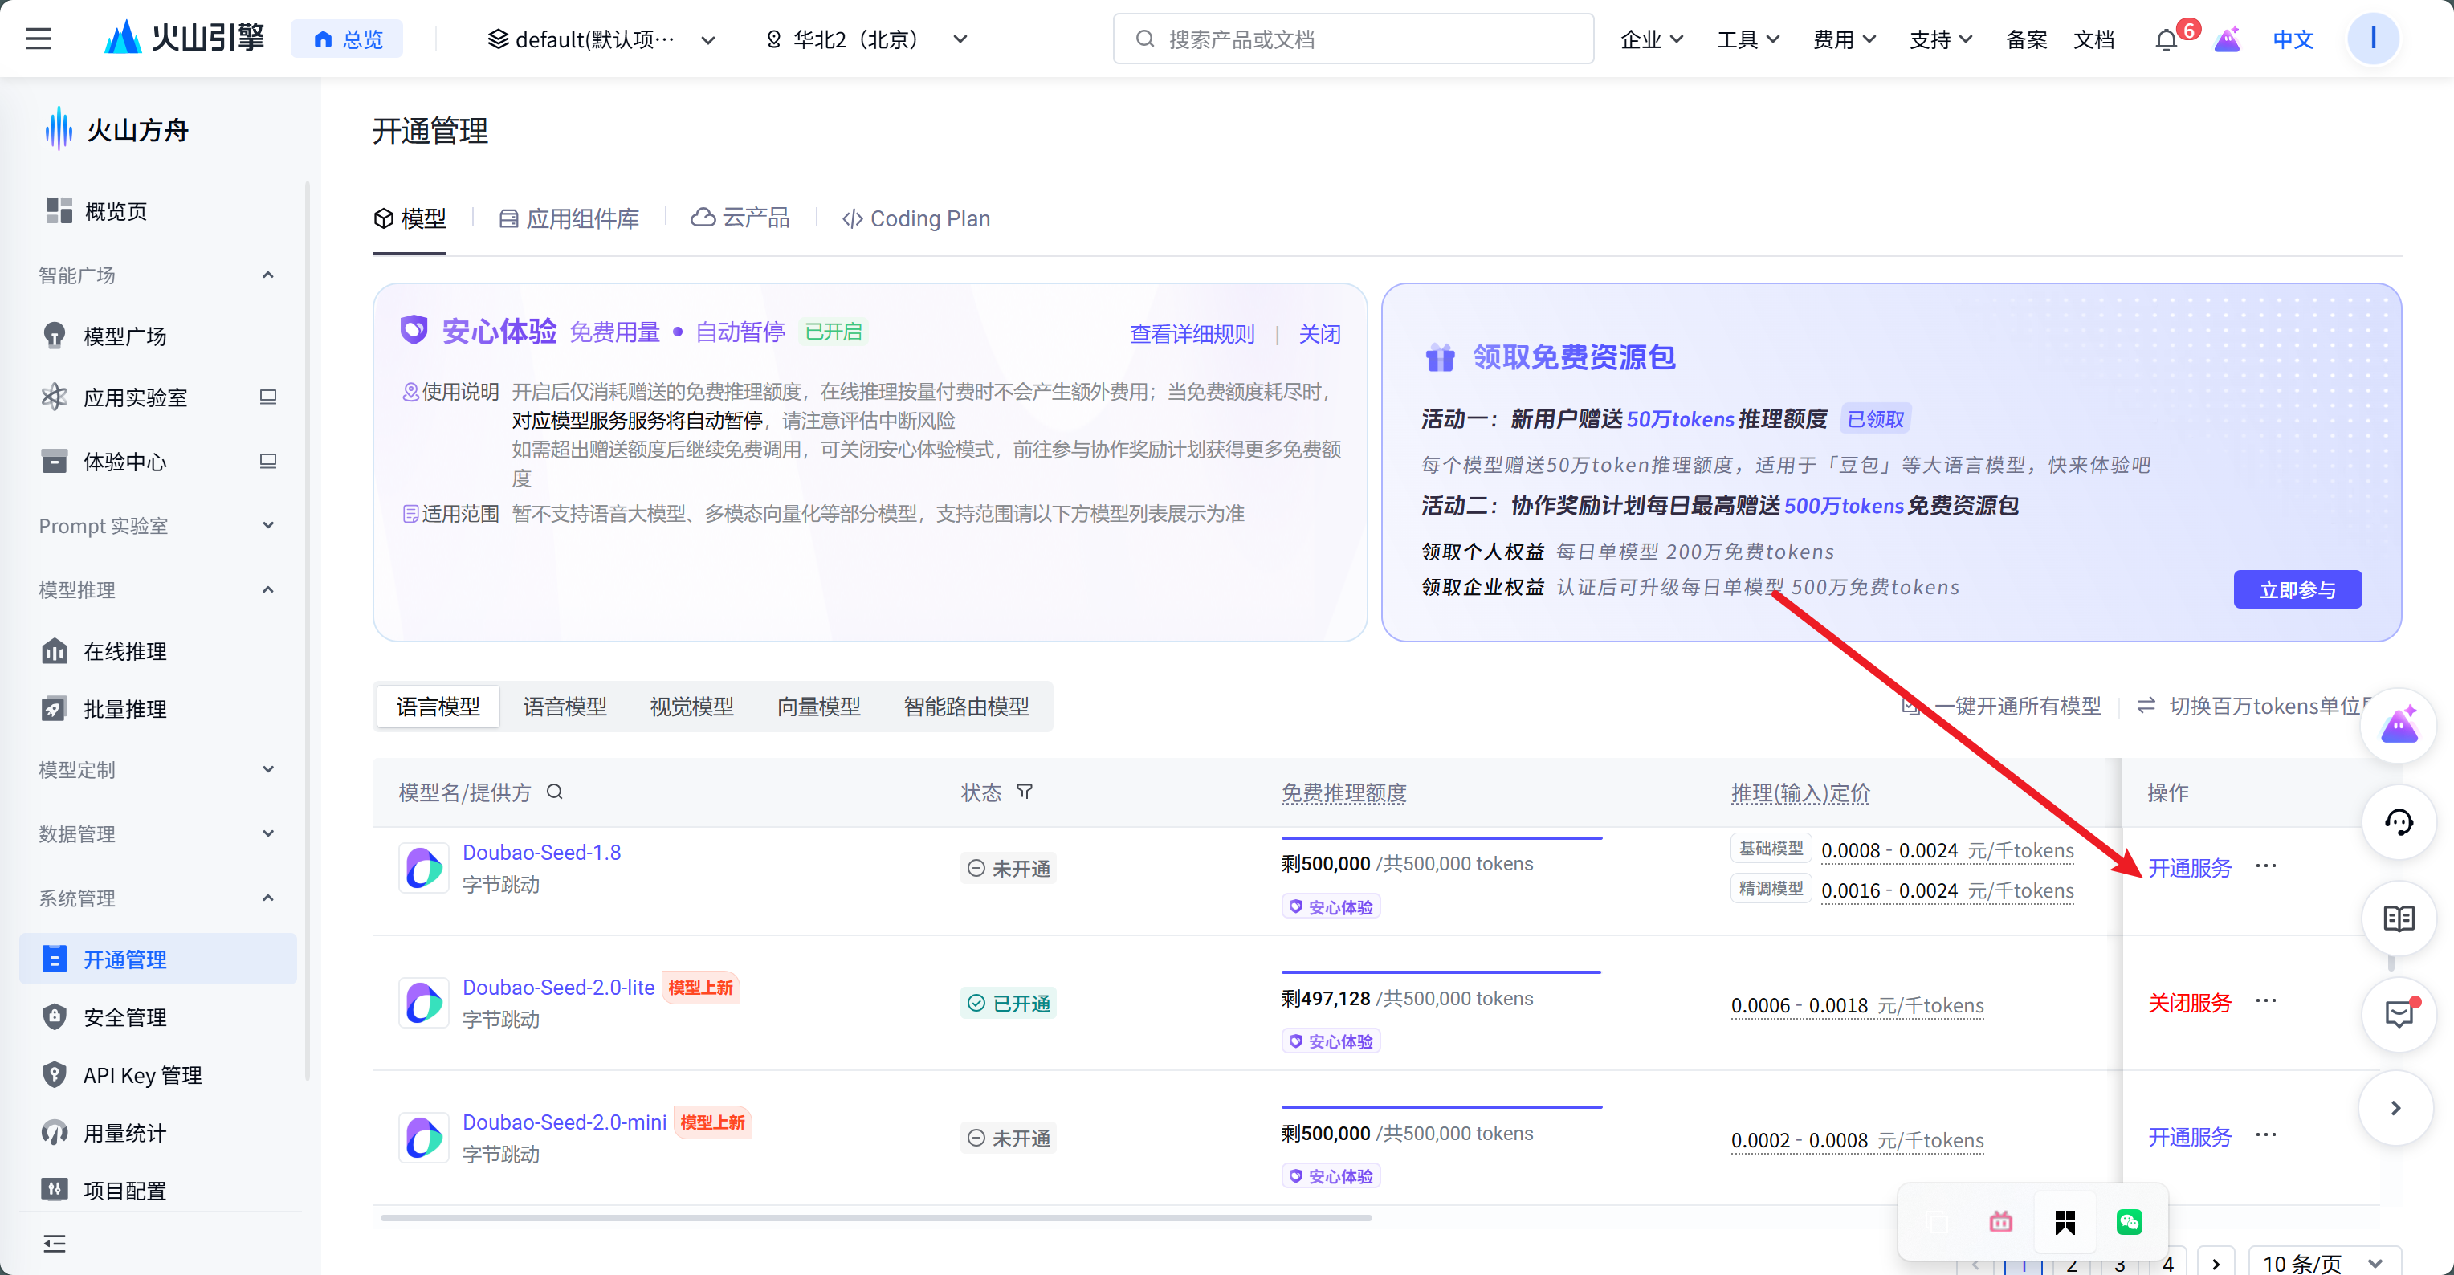Open the customer service headset icon
The width and height of the screenshot is (2454, 1275).
point(2398,821)
